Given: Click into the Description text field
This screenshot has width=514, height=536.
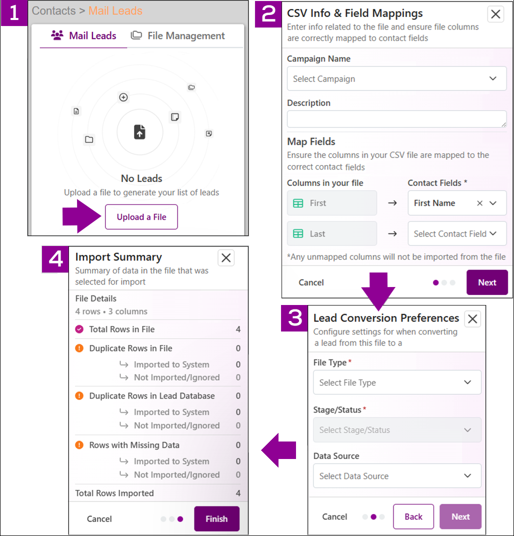Looking at the screenshot, I should coord(396,119).
